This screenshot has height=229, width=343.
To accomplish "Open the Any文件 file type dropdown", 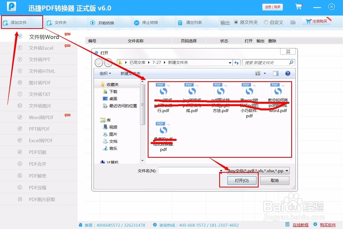I will pos(258,171).
